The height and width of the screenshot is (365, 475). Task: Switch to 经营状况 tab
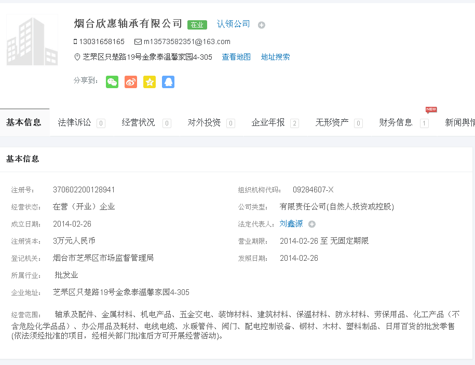(x=139, y=123)
